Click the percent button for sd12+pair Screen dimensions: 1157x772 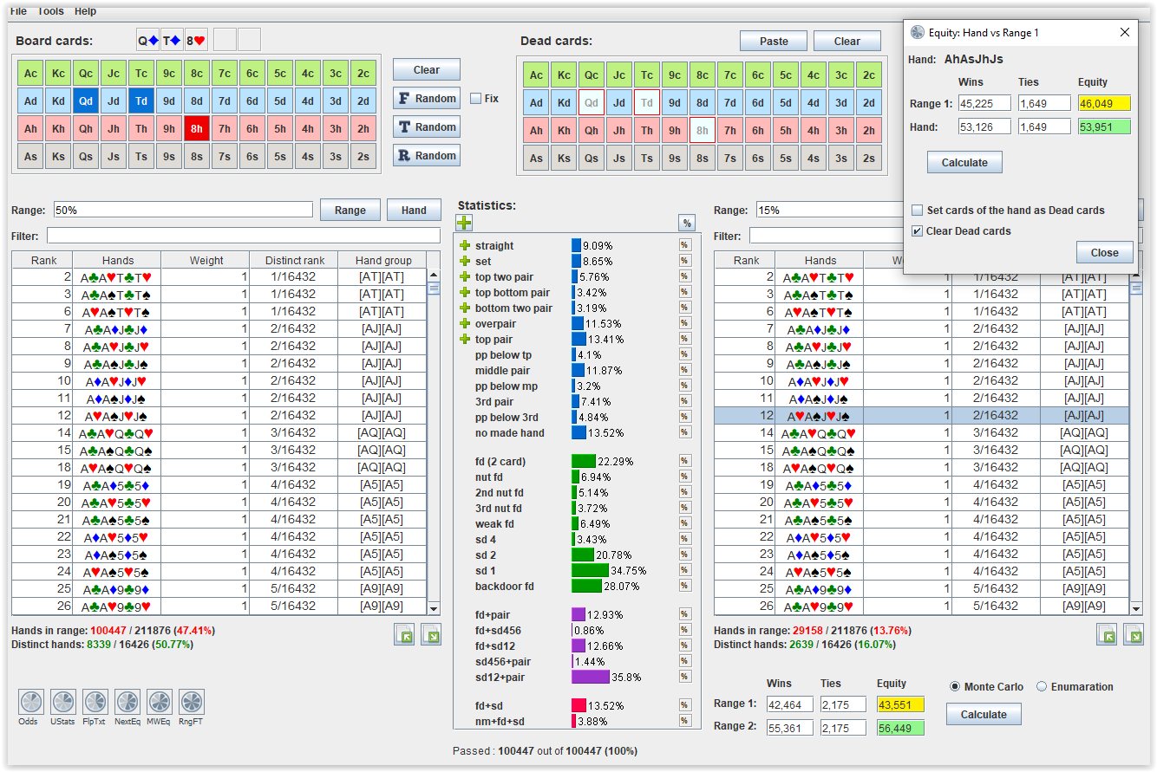(x=685, y=677)
